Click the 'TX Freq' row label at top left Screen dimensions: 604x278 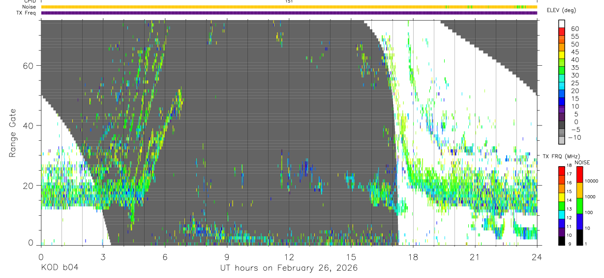[x=27, y=13]
